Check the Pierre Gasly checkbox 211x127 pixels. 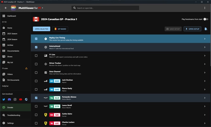pos(36,89)
